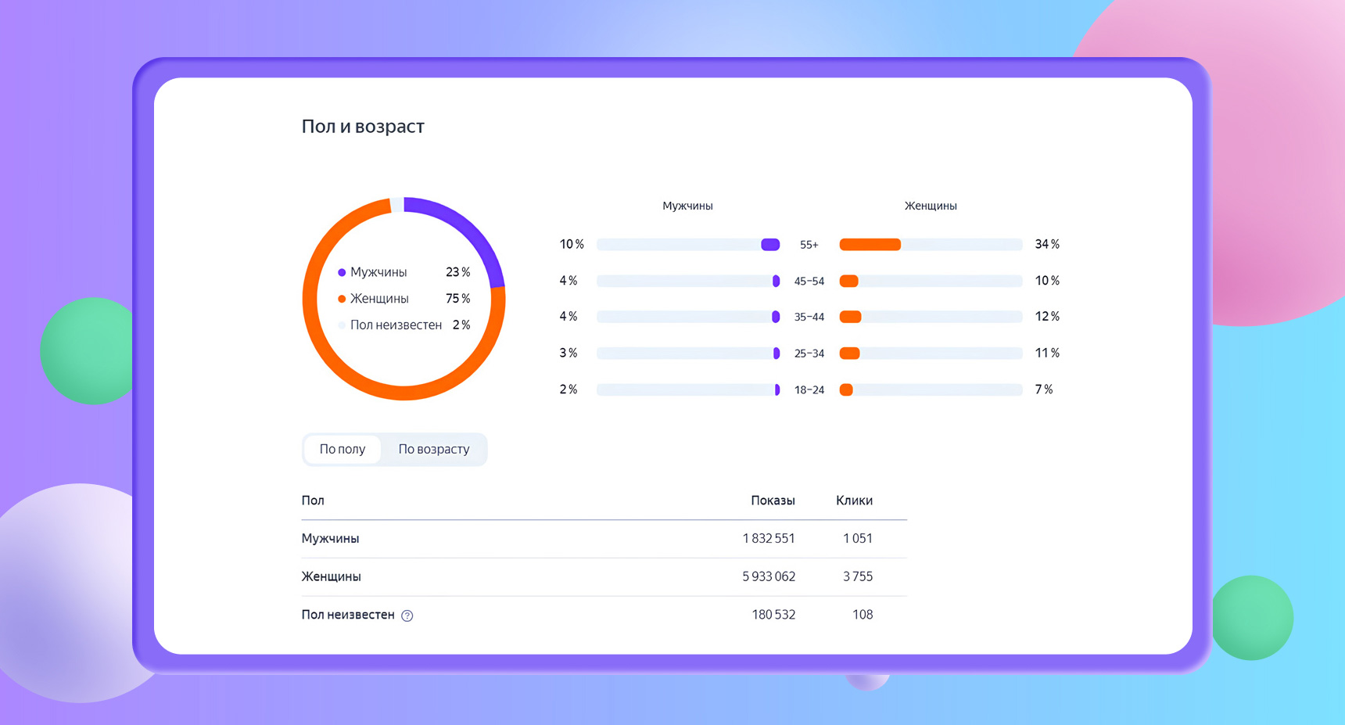Click the women's 45–54 orange bar
Image resolution: width=1345 pixels, height=725 pixels.
click(848, 281)
